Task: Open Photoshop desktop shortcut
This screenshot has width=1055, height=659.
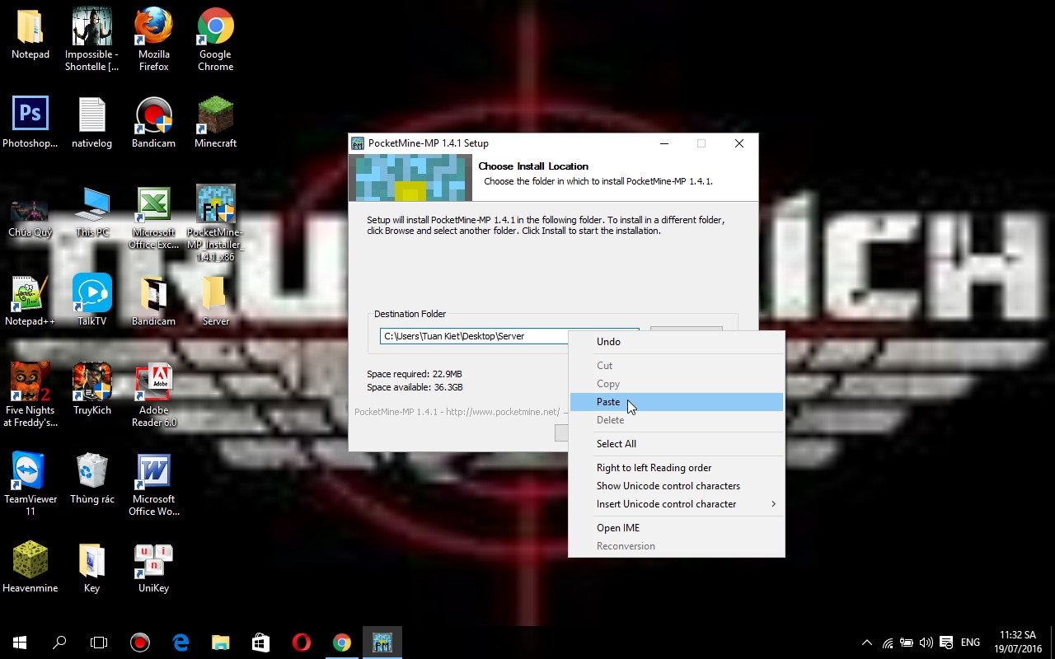Action: pos(30,123)
